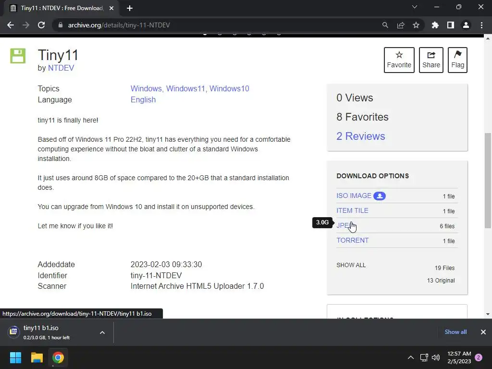Image resolution: width=492 pixels, height=369 pixels.
Task: Open the Chrome three-dot menu
Action: [481, 25]
